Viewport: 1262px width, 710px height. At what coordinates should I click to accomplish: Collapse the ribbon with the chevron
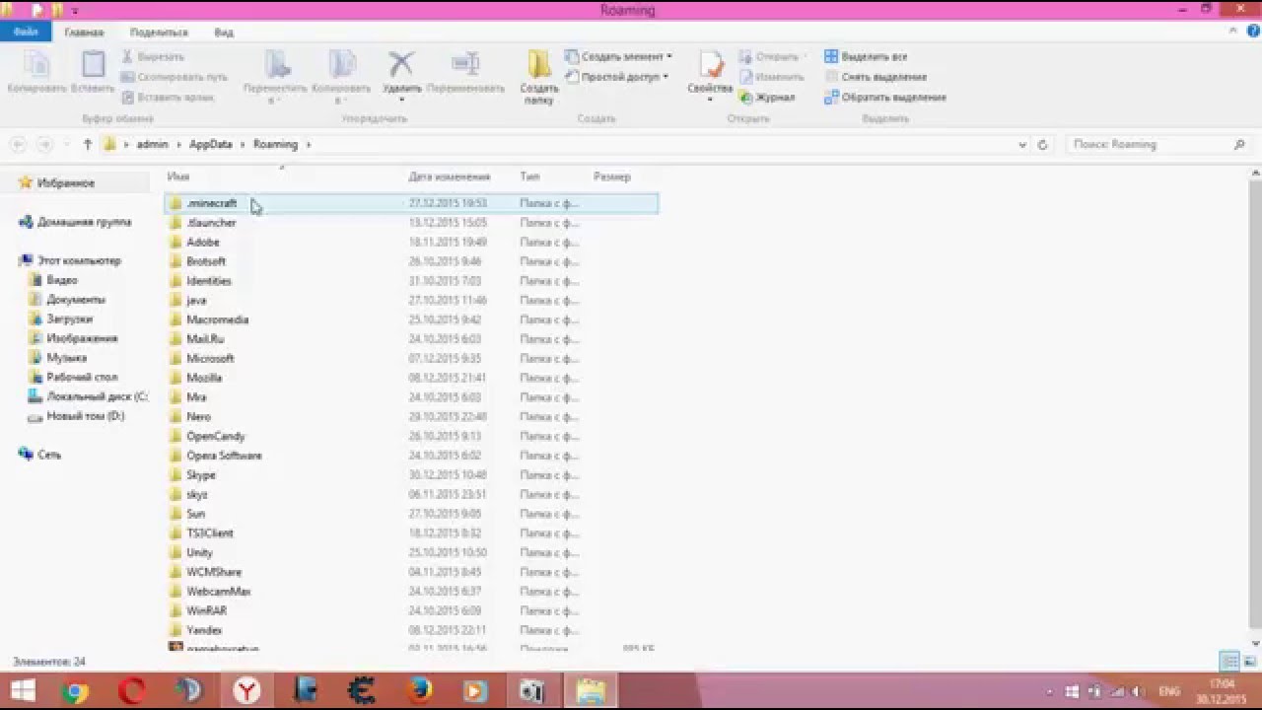click(1232, 32)
